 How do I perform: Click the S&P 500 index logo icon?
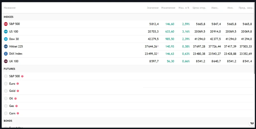[x=6, y=24]
